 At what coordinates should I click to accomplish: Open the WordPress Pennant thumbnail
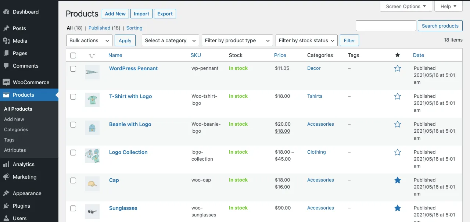(x=92, y=72)
